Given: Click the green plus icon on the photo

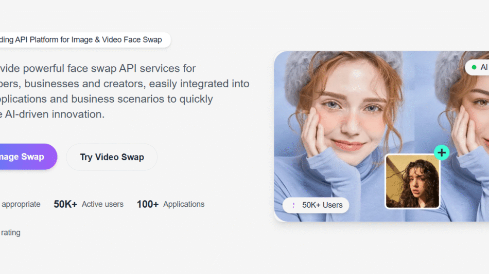Looking at the screenshot, I should pyautogui.click(x=442, y=152).
